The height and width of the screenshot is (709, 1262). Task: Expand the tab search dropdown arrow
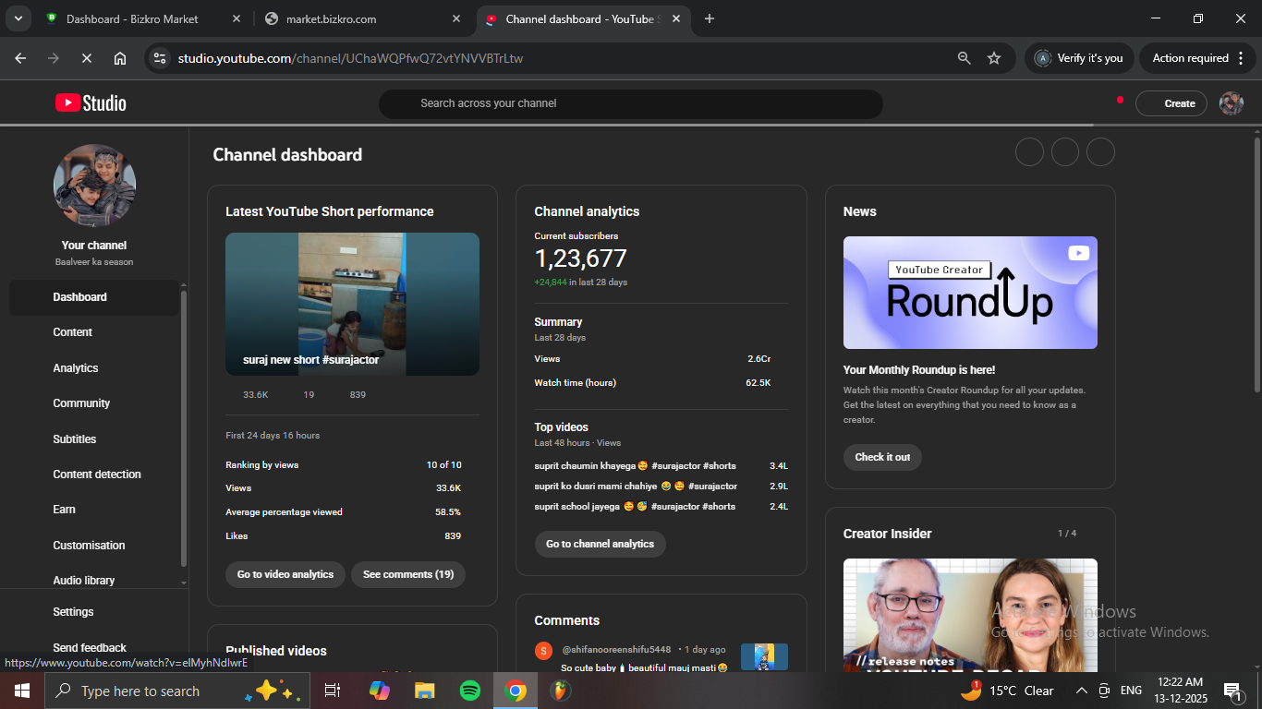tap(18, 18)
